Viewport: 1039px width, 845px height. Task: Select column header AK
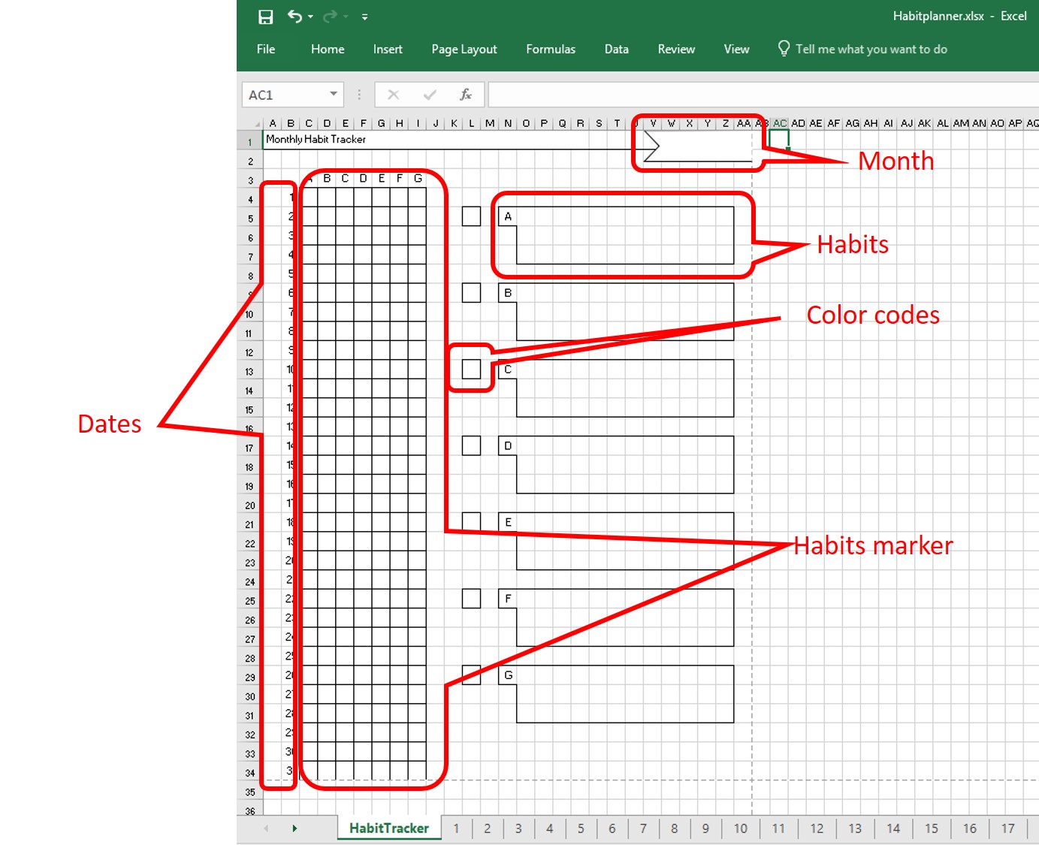click(x=924, y=123)
